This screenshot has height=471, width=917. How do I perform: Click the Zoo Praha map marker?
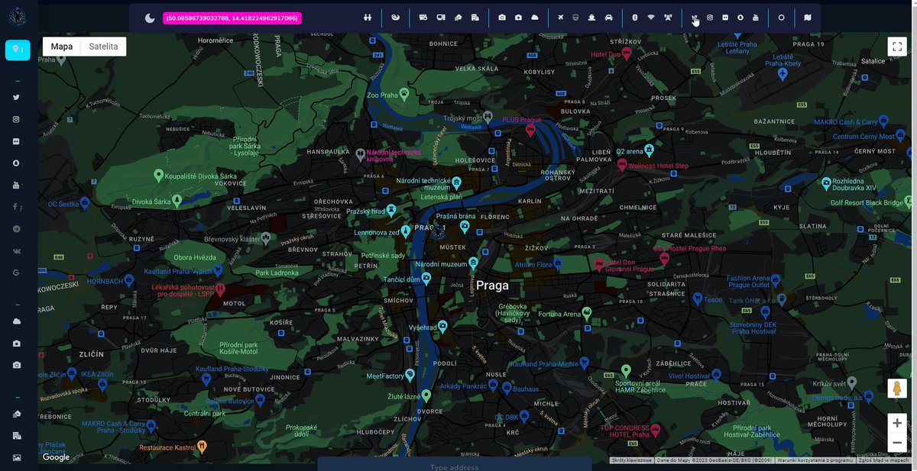pos(404,94)
